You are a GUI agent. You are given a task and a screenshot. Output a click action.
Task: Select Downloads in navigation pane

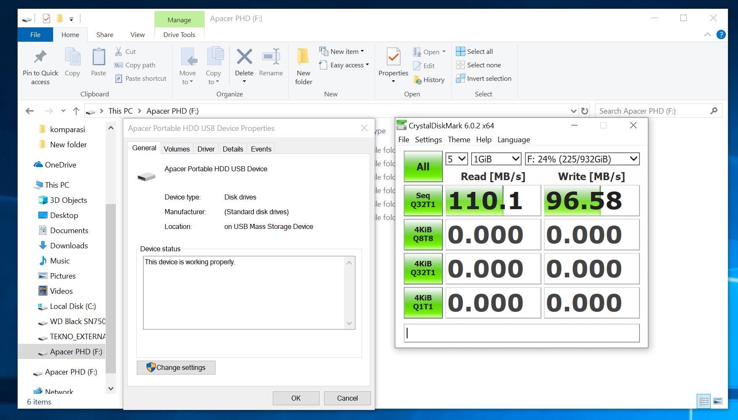[63, 246]
